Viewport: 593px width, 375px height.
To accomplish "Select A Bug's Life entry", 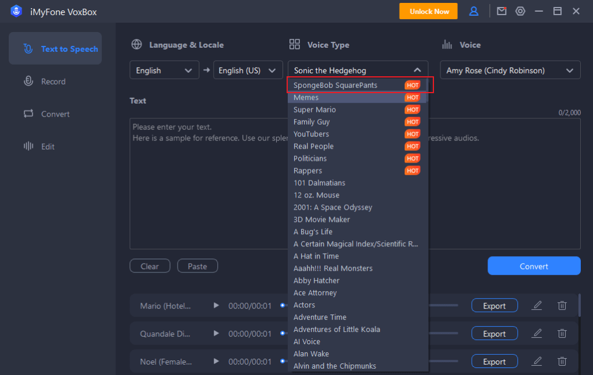I will [x=357, y=231].
